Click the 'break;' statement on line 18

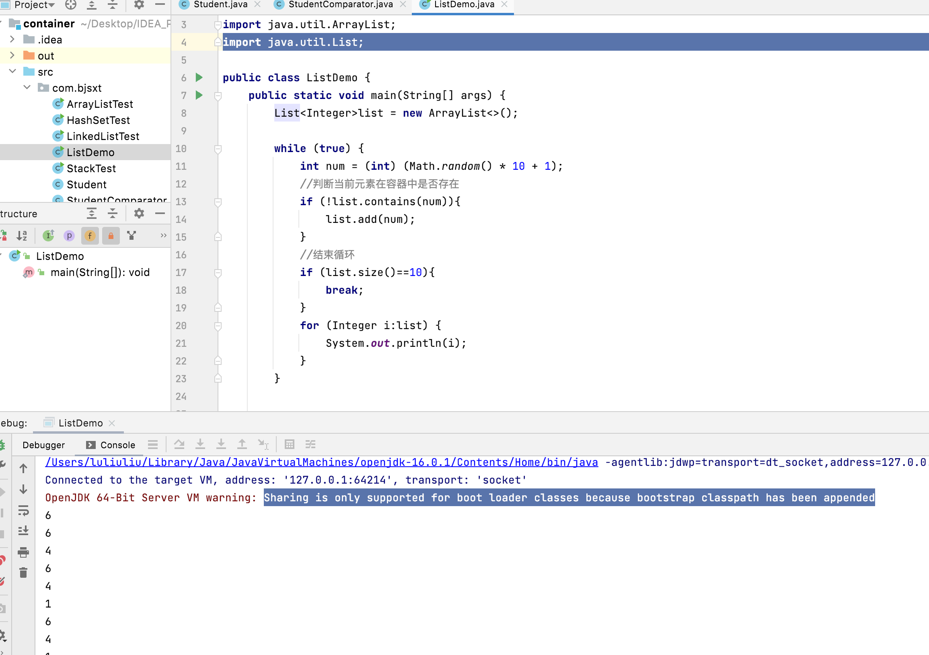344,290
